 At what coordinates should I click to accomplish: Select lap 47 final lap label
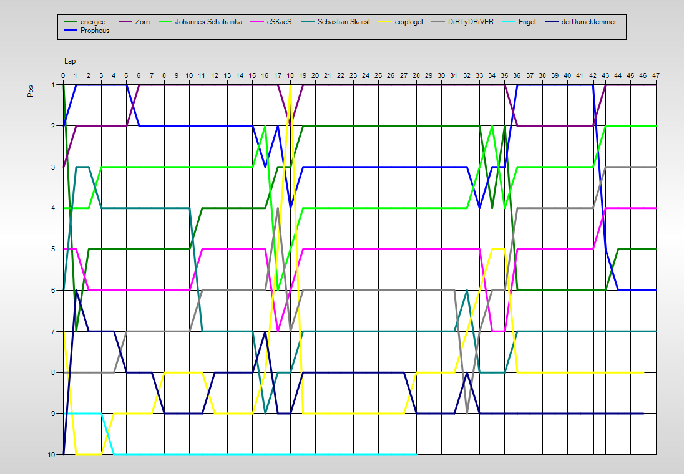click(656, 75)
